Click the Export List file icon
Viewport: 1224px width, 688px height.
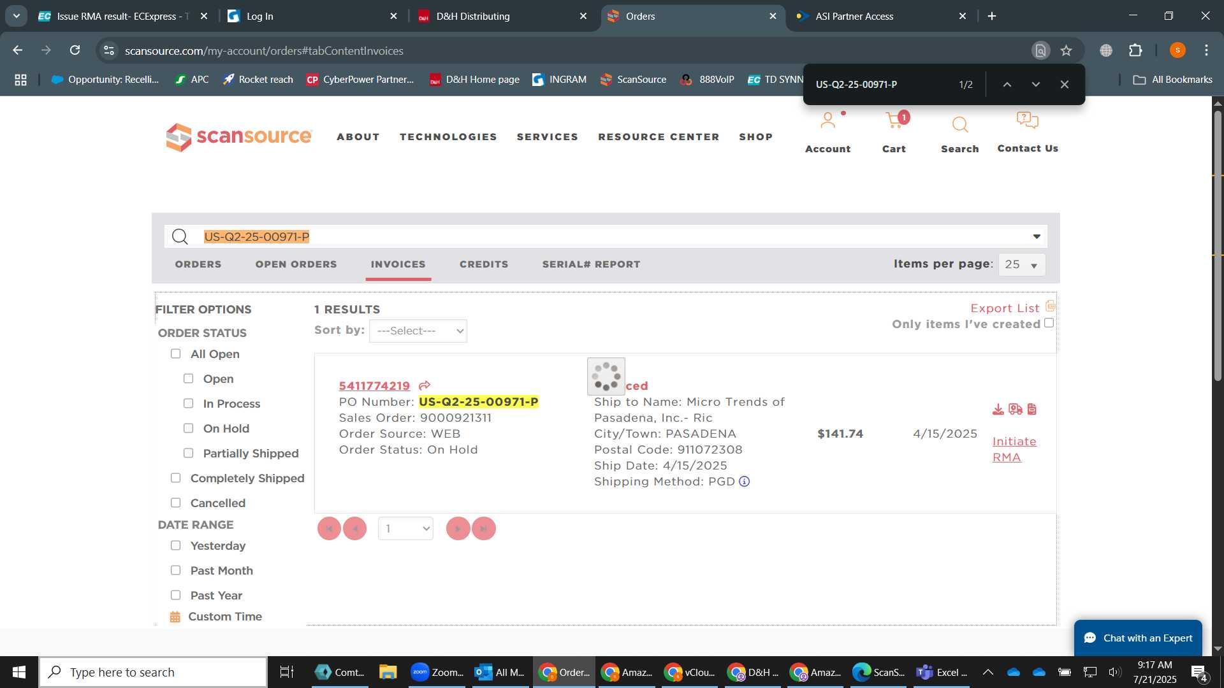[x=1051, y=306]
